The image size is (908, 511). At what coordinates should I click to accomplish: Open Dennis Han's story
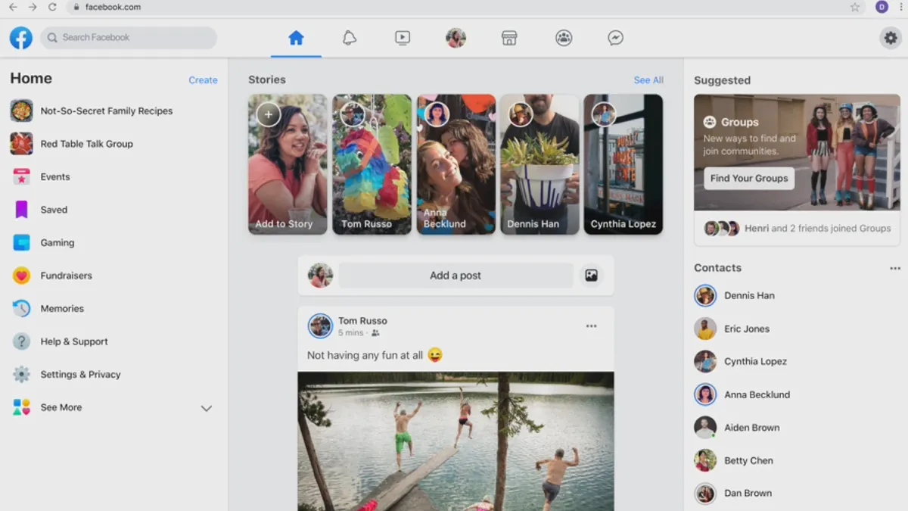tap(540, 164)
